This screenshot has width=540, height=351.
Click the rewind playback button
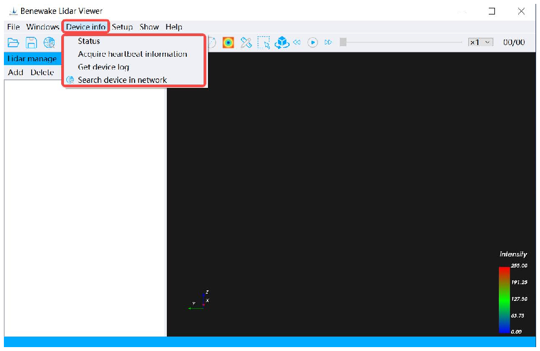[297, 42]
